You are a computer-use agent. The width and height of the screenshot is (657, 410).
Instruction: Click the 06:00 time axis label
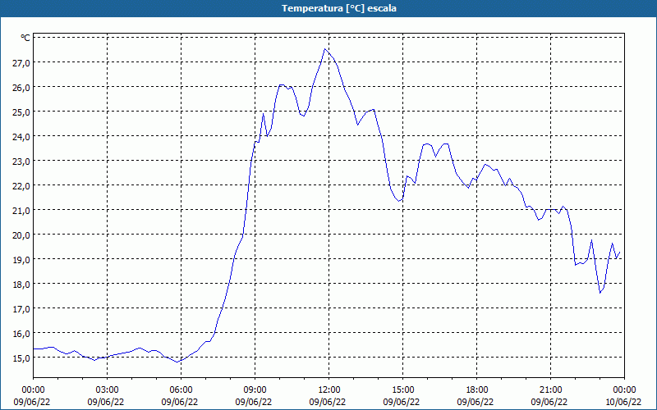[181, 390]
